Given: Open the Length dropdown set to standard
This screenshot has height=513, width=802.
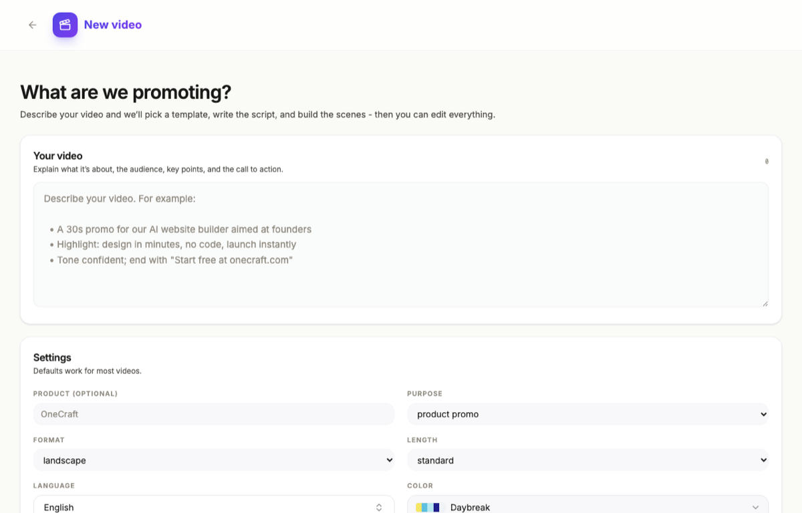Looking at the screenshot, I should (x=588, y=460).
